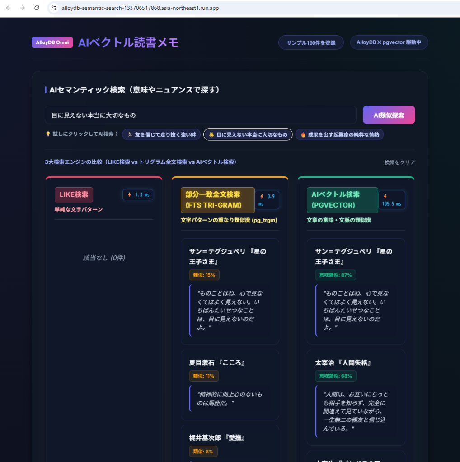Select the 目に見えない本当に大切なもの suggestion chip
460x462 pixels.
pyautogui.click(x=248, y=134)
